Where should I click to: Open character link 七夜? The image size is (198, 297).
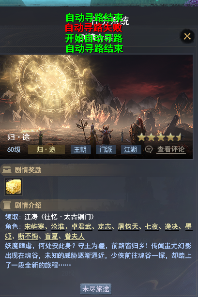[x=151, y=226]
